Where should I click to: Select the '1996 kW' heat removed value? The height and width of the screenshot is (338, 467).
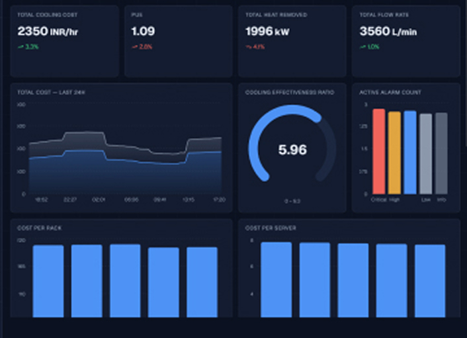[267, 31]
